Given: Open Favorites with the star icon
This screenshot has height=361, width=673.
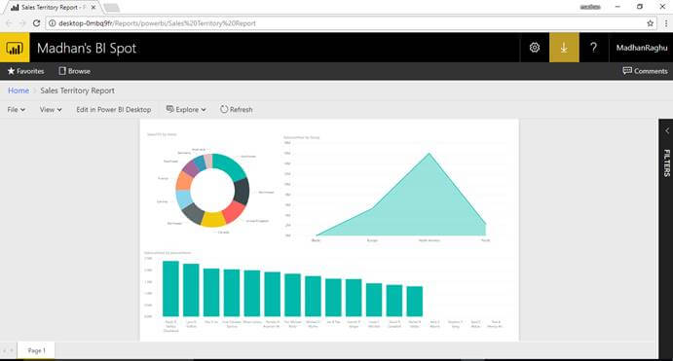Looking at the screenshot, I should click(25, 71).
